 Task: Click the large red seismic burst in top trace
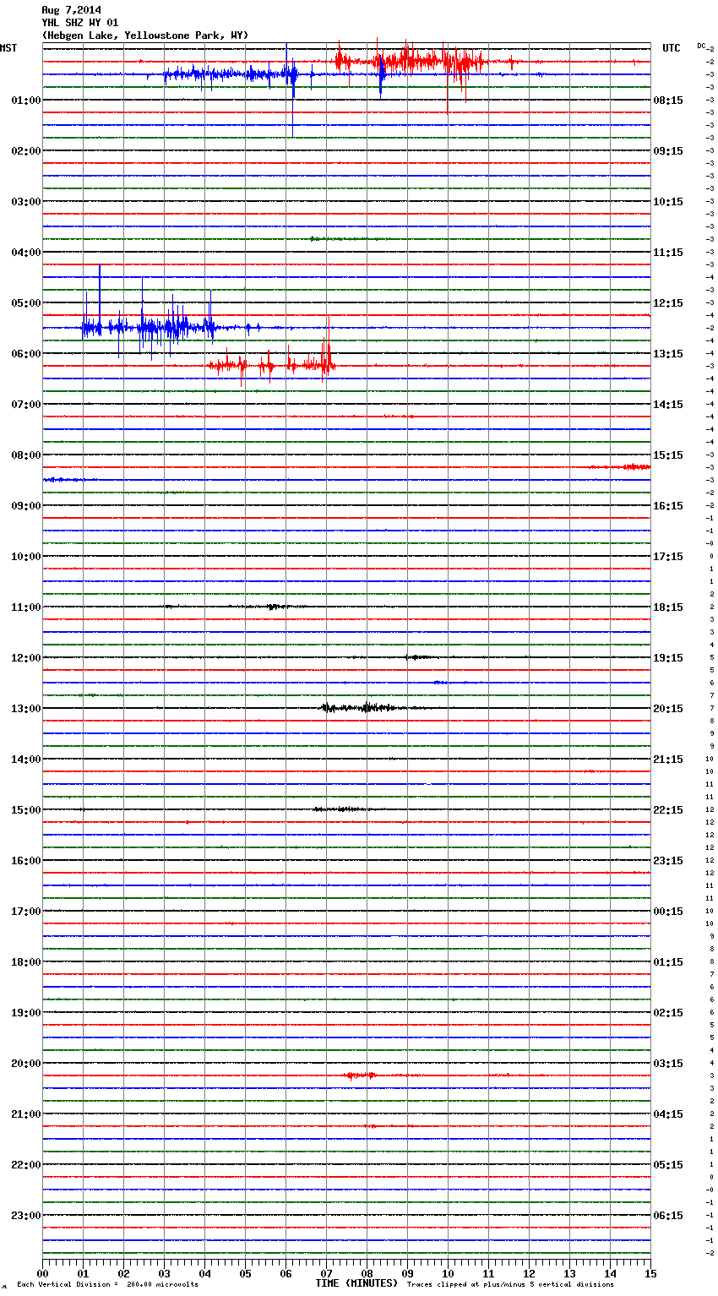[414, 61]
